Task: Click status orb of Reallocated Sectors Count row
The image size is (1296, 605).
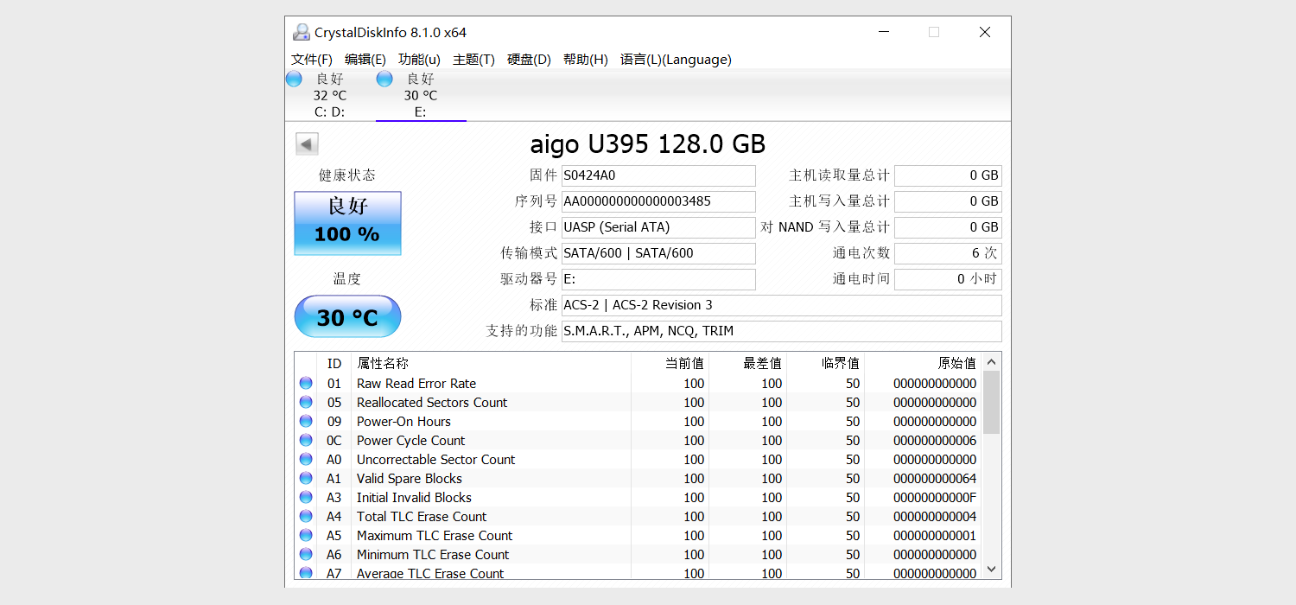Action: tap(306, 402)
